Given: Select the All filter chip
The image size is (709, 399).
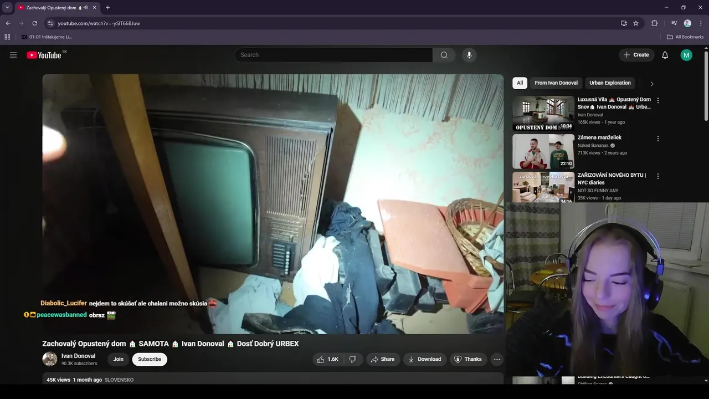Looking at the screenshot, I should pos(520,83).
